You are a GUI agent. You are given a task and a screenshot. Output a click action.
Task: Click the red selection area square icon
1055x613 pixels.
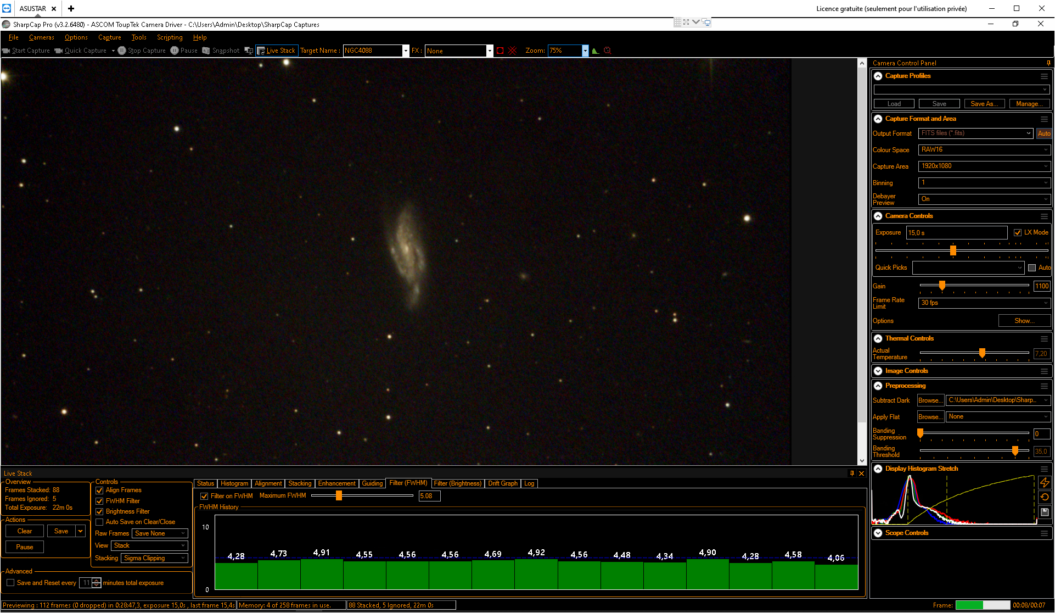(500, 51)
